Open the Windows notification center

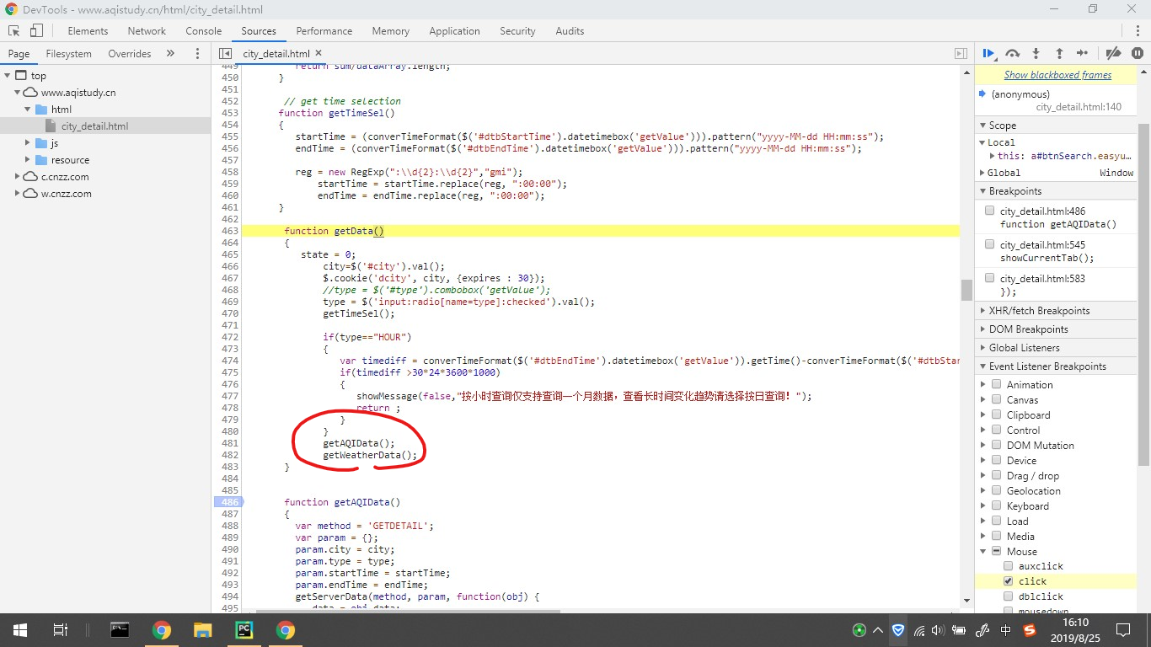(x=1123, y=630)
